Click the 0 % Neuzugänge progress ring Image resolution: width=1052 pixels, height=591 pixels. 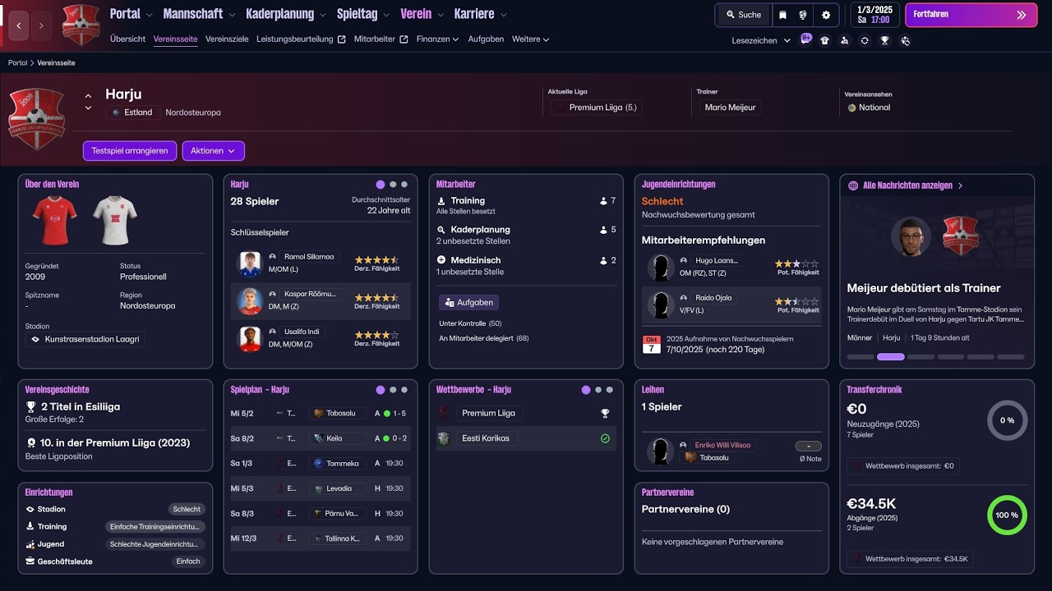click(x=1007, y=420)
